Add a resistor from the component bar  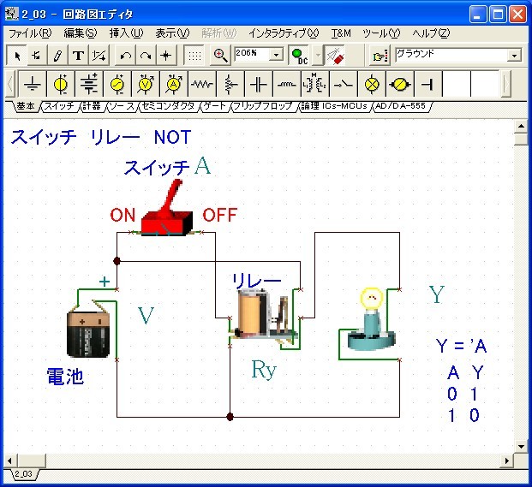point(201,85)
